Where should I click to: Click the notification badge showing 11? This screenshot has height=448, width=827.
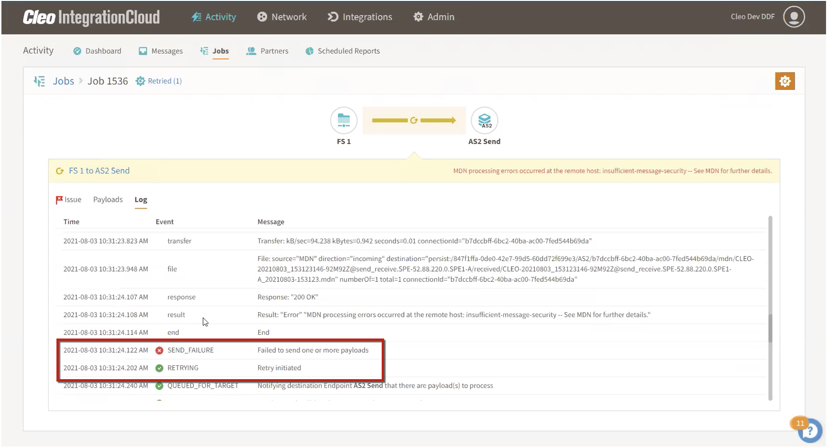800,423
